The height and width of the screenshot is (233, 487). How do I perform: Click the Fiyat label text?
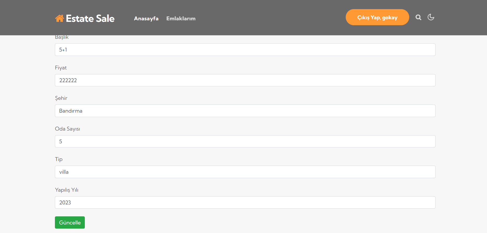click(x=61, y=68)
